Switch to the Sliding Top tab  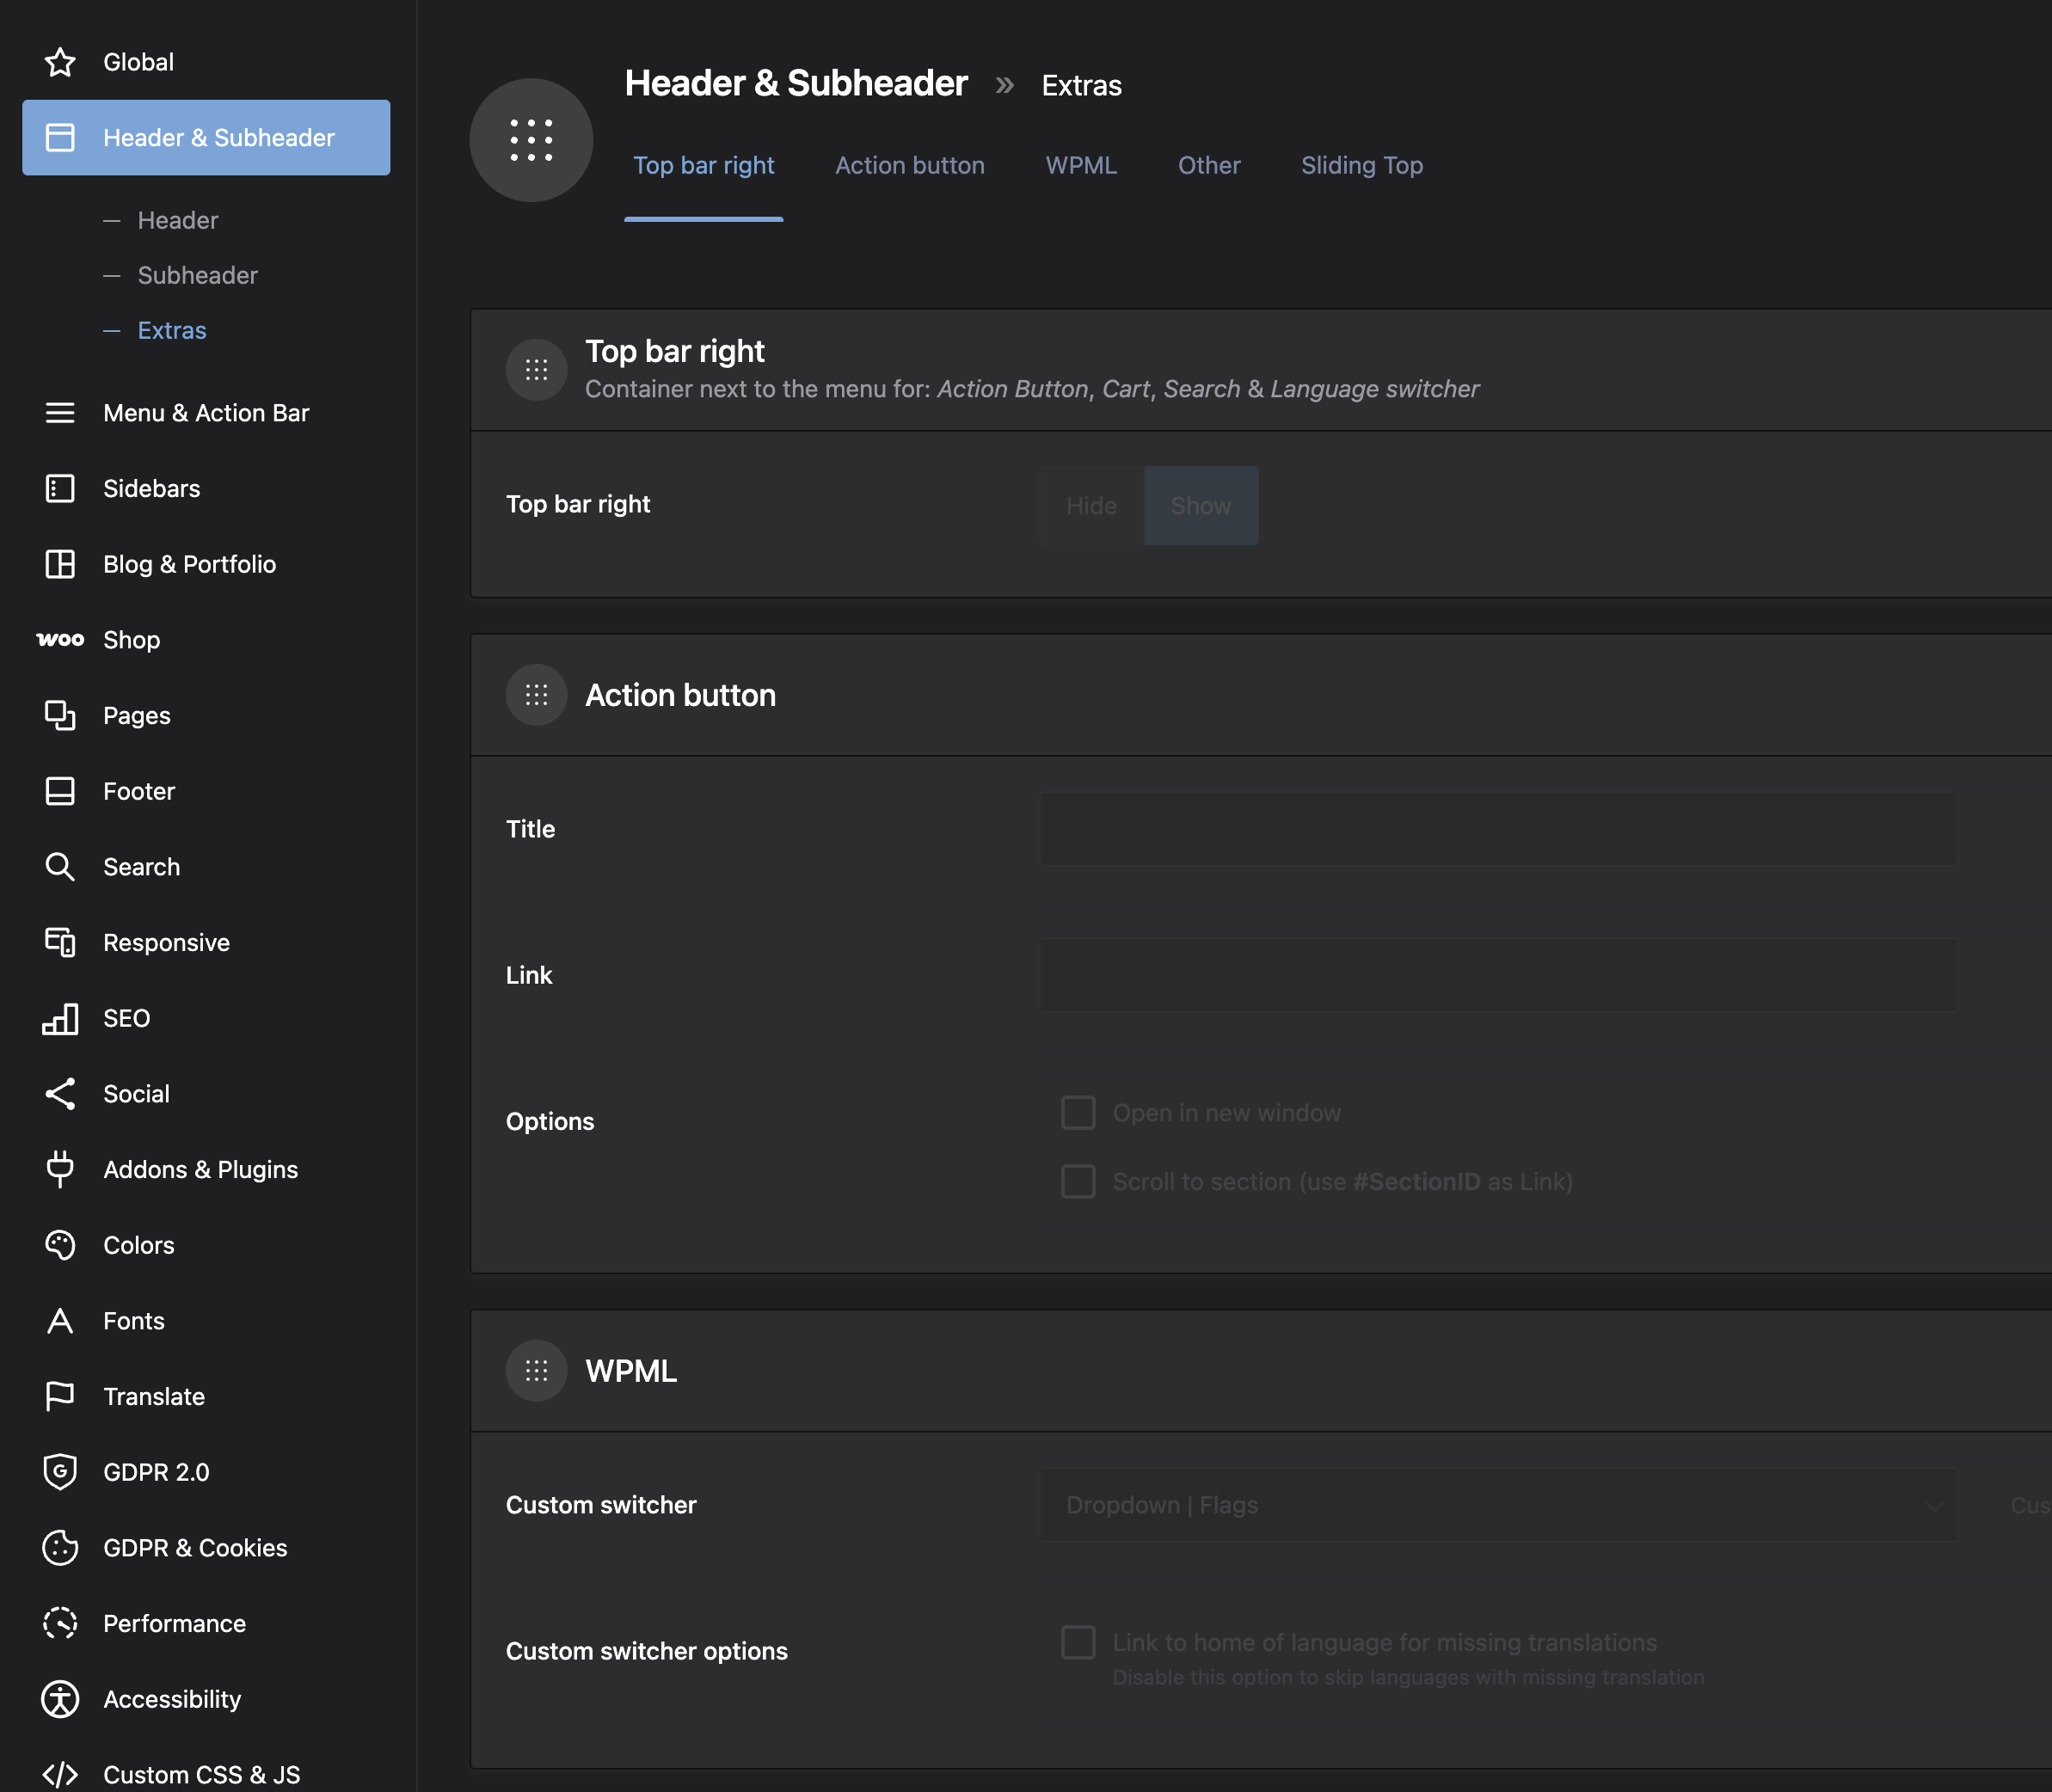tap(1361, 166)
